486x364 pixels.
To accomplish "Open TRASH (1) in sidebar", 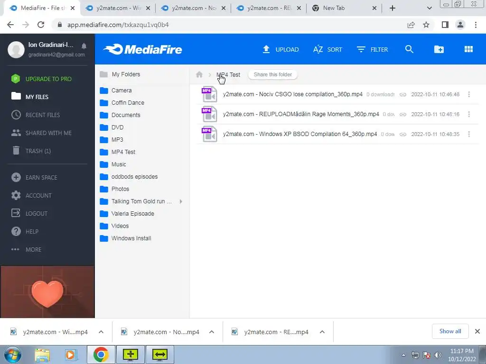I will click(31, 151).
